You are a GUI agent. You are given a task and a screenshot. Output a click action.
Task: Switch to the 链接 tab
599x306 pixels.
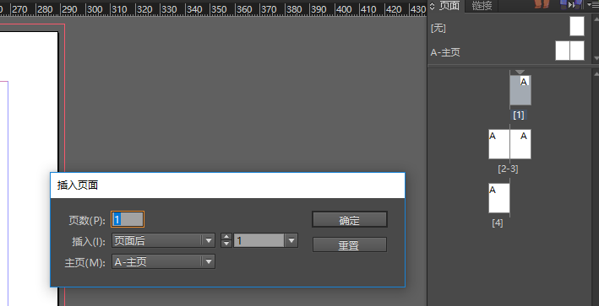pyautogui.click(x=482, y=6)
